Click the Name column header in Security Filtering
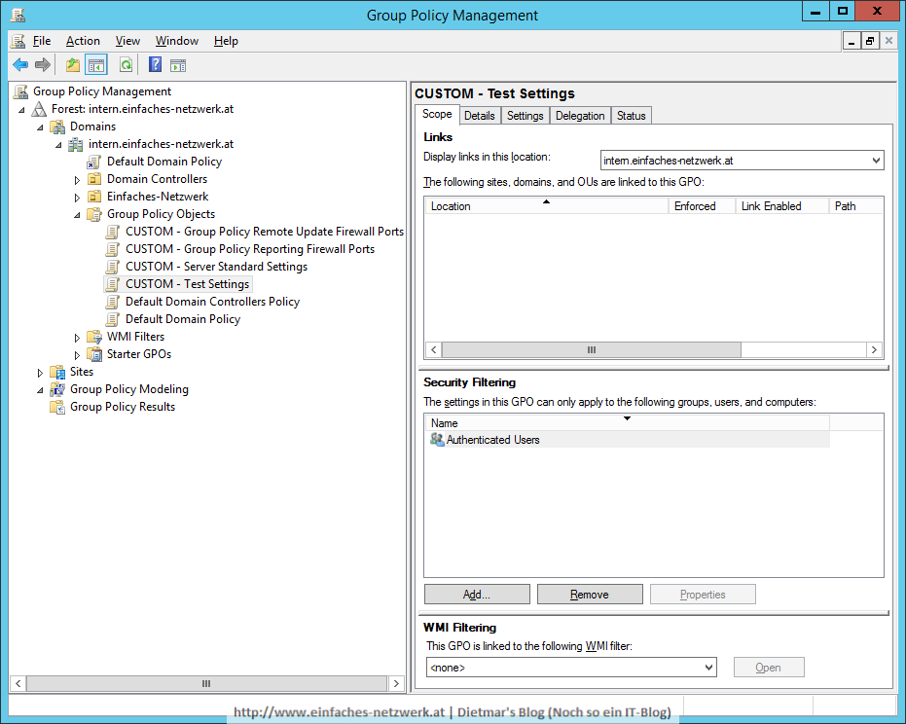906x724 pixels. [628, 423]
